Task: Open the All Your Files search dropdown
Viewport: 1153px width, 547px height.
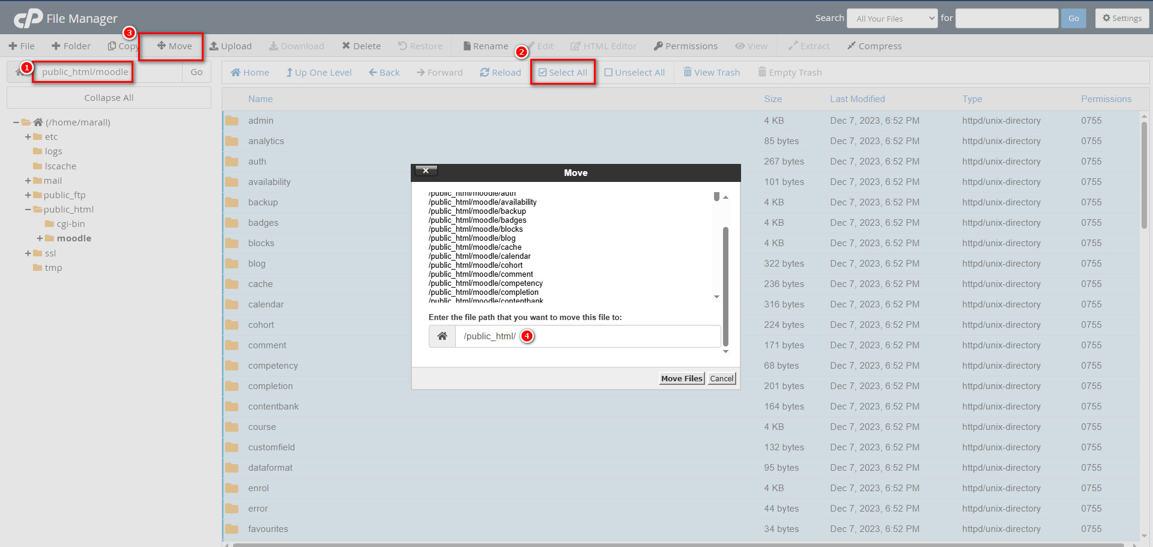Action: coord(892,18)
